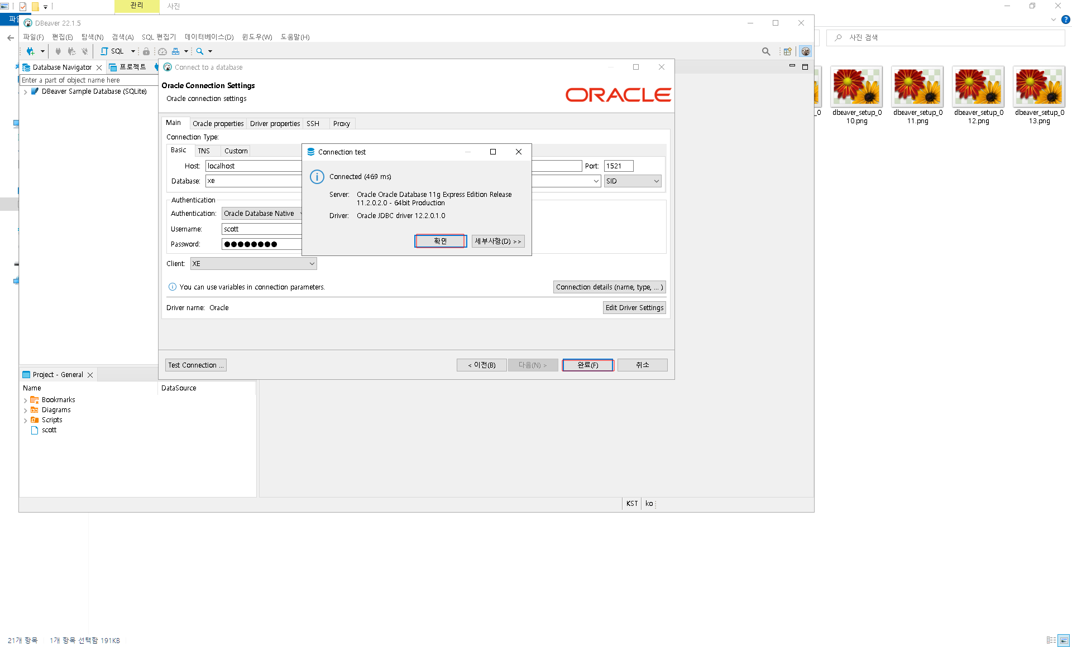Click the lock transaction mode icon

pos(146,51)
